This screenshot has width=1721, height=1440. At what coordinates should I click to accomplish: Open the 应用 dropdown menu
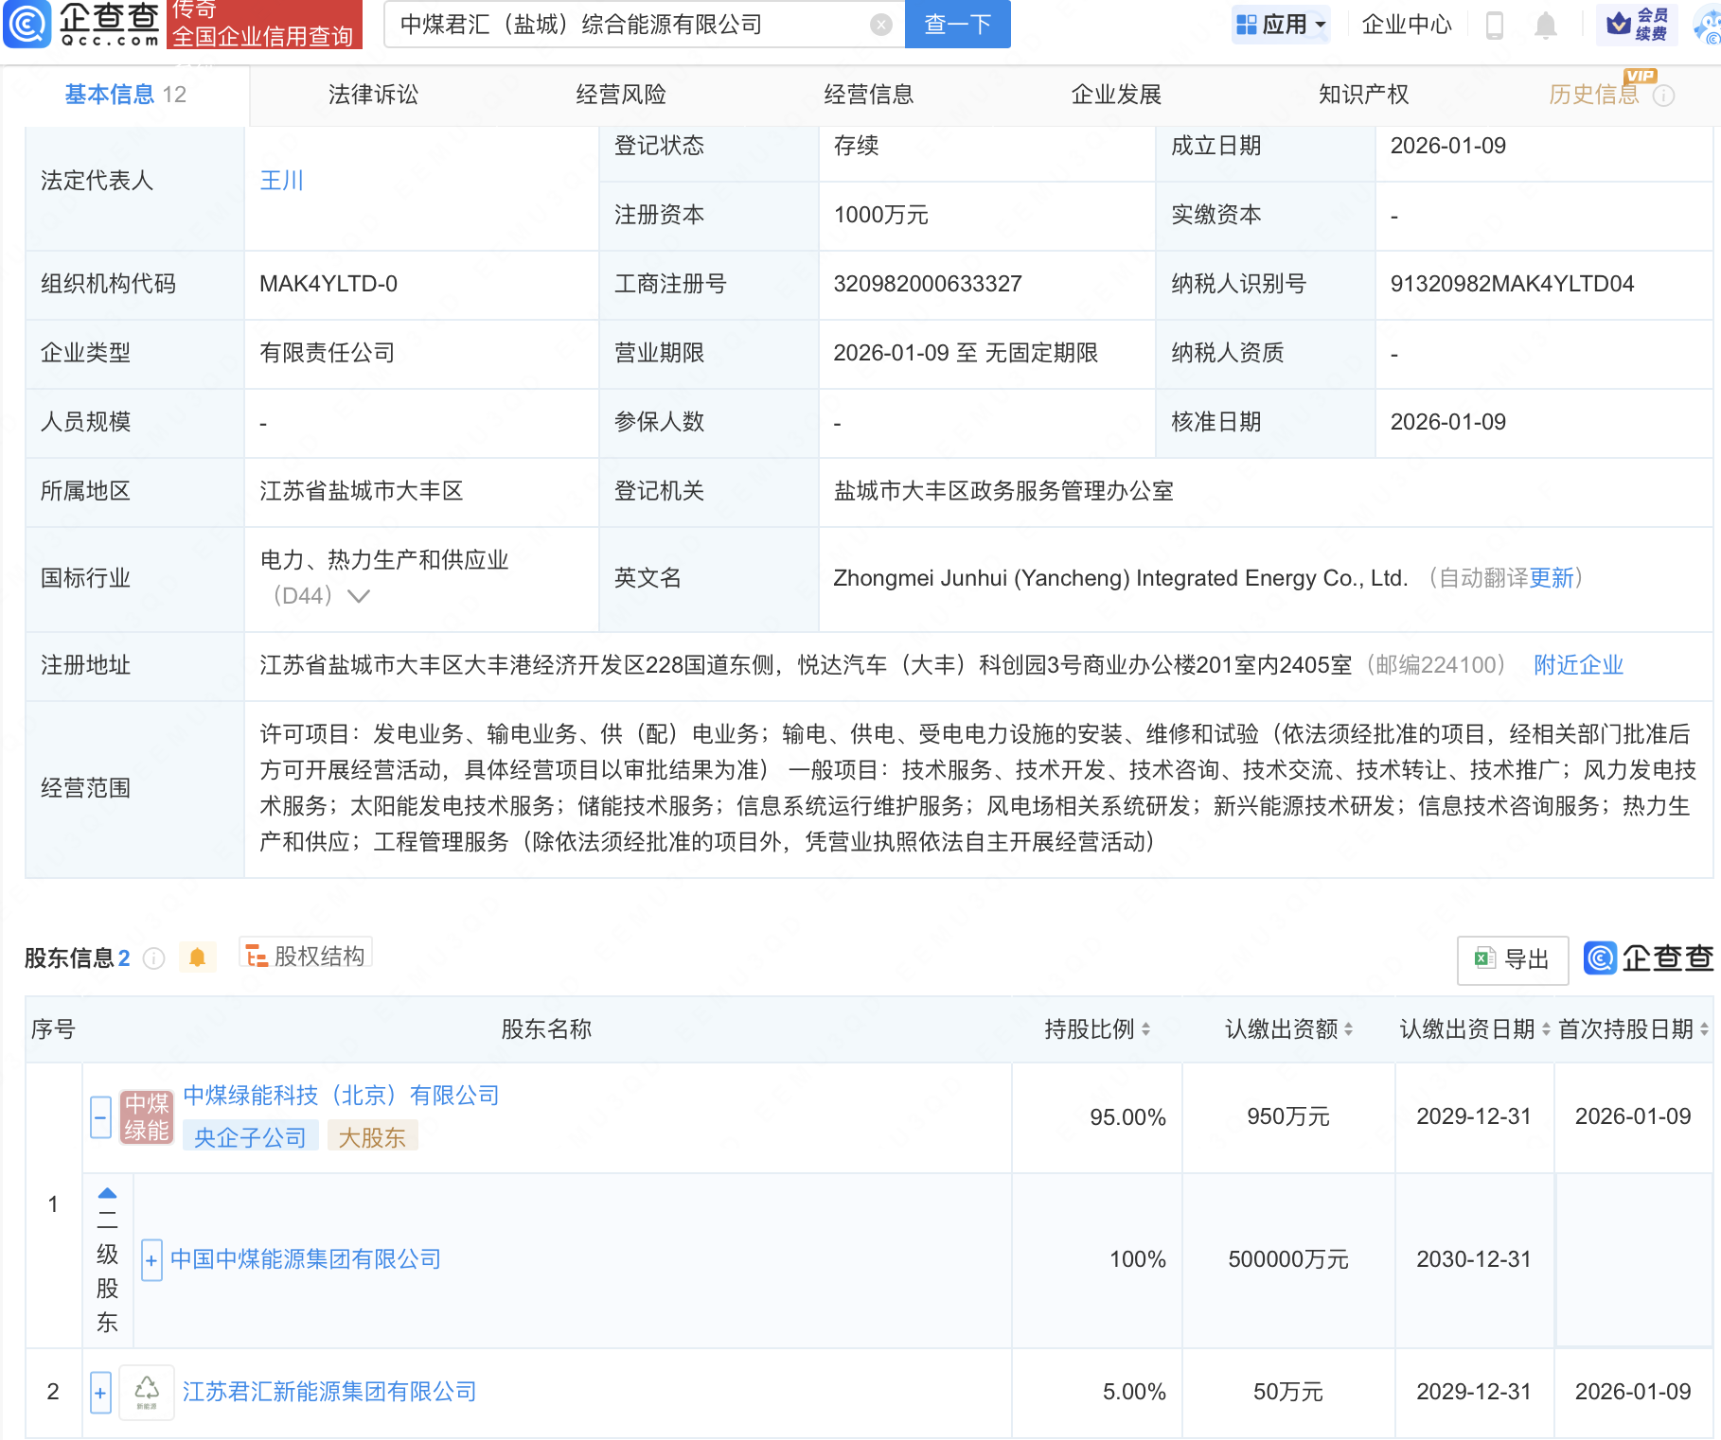[1282, 25]
